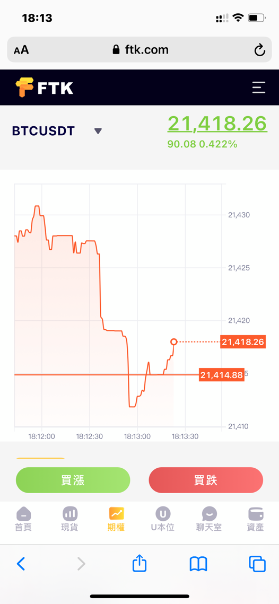Tap the Safari share icon

click(x=139, y=564)
